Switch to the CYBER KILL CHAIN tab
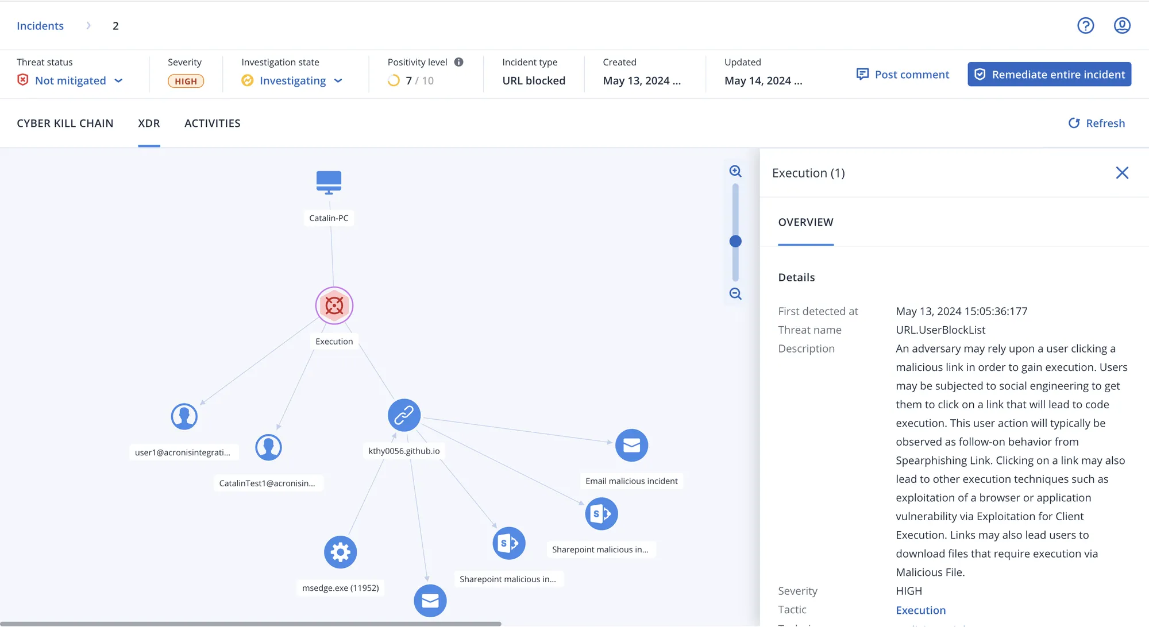Viewport: 1149px width, 627px height. (65, 123)
